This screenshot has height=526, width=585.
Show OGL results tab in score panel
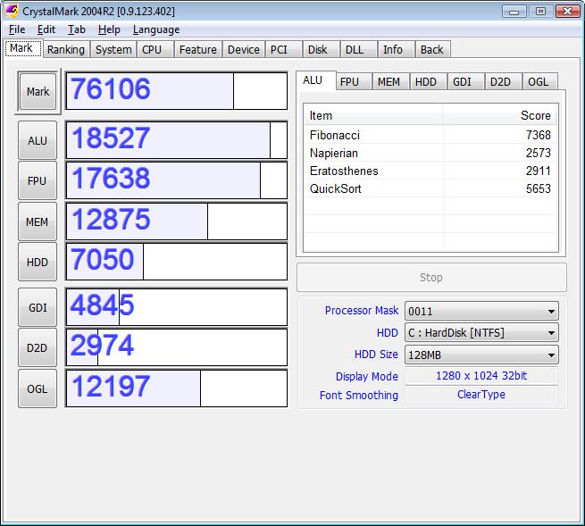point(539,81)
